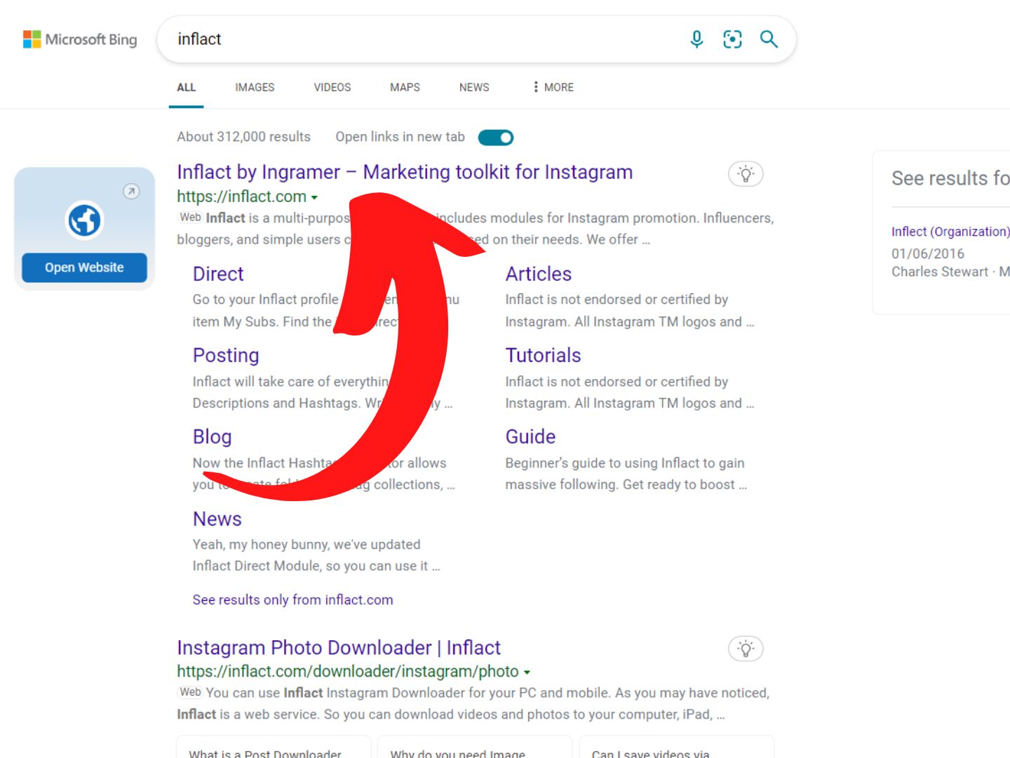Click the Charles Stewart text in sidebar
The width and height of the screenshot is (1010, 758).
[x=940, y=272]
